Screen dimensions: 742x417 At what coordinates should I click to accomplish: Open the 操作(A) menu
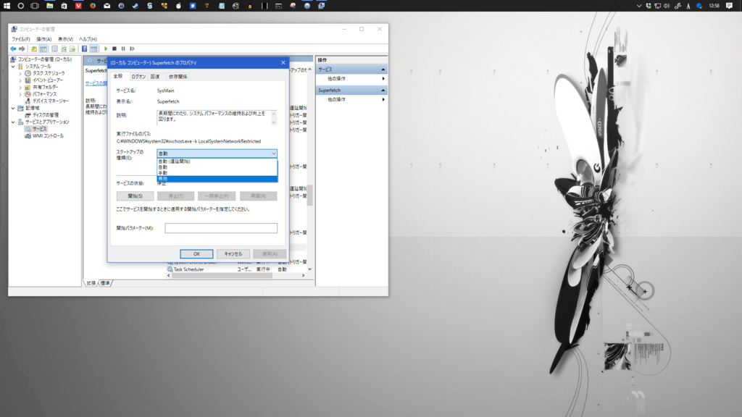44,39
